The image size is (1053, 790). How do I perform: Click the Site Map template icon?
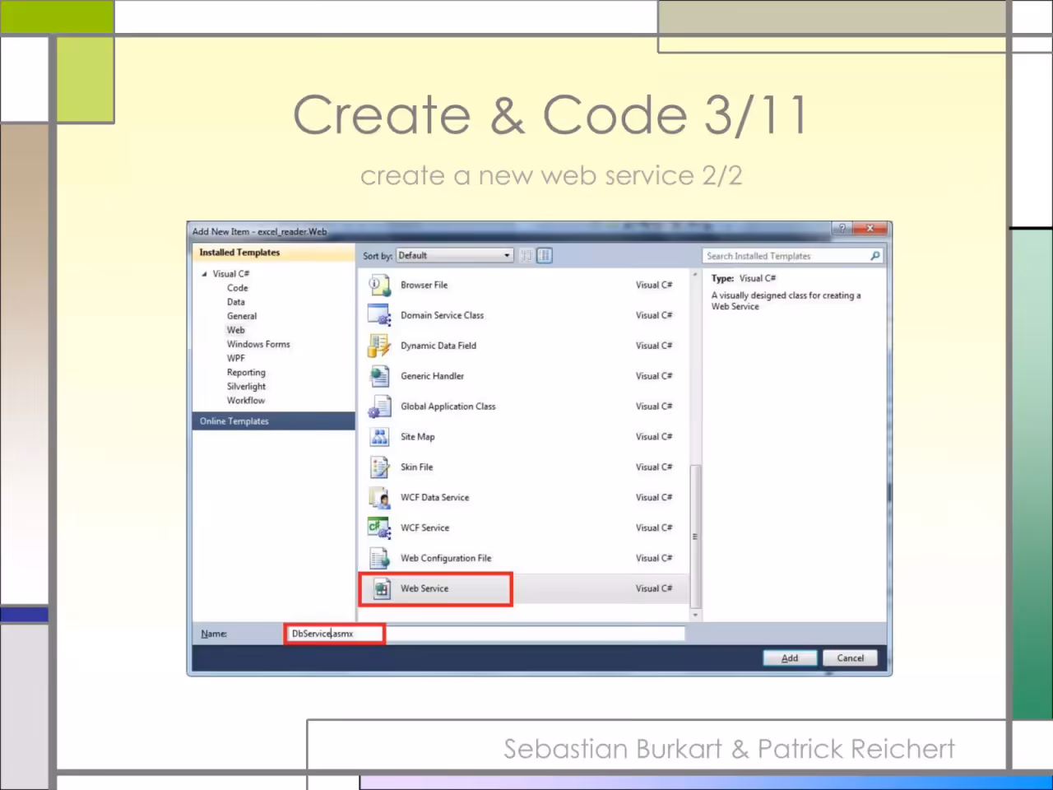coord(379,437)
